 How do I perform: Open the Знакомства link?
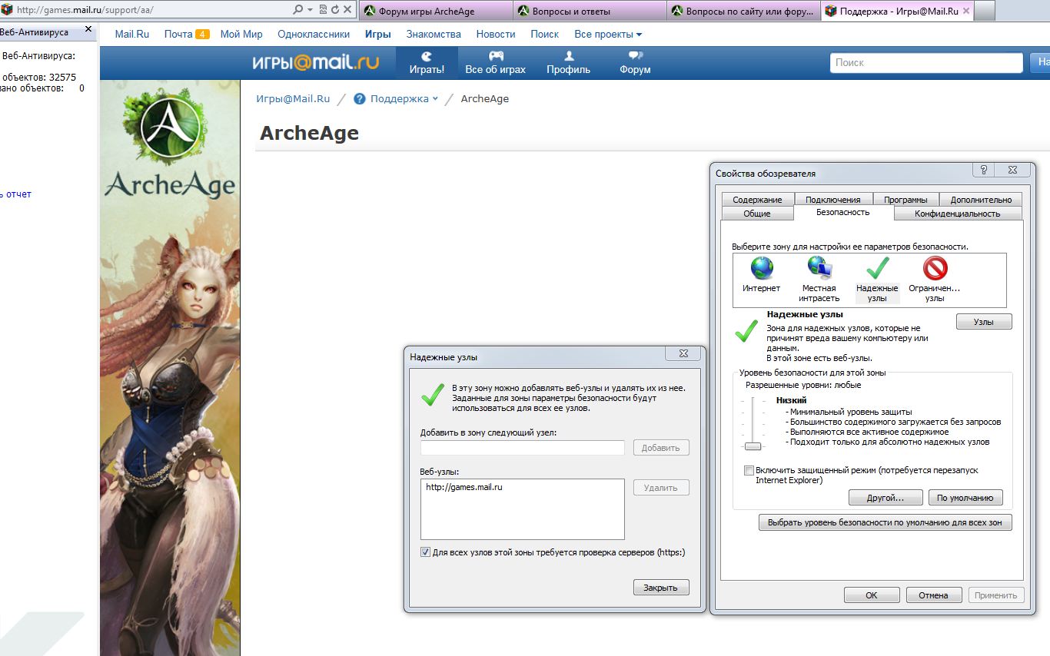coord(434,35)
